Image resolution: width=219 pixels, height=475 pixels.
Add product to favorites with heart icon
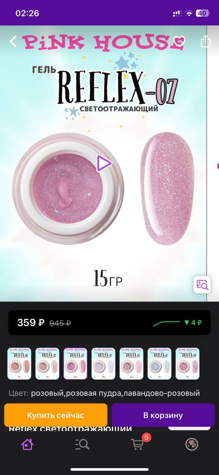coord(179,41)
